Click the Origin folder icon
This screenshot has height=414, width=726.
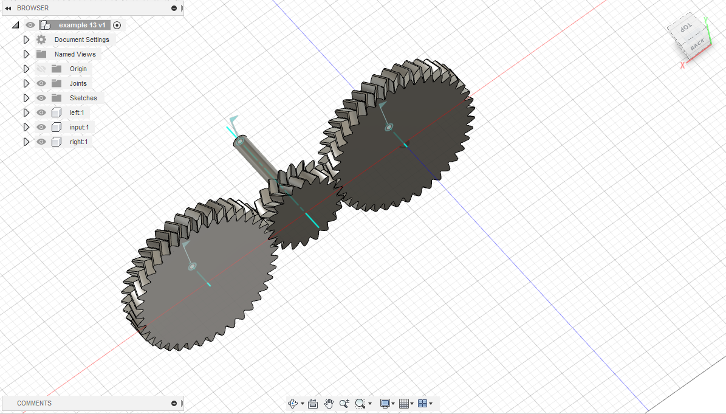pyautogui.click(x=57, y=69)
